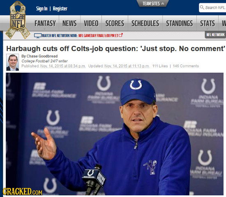Click the author headshot thumbnail
Screen dimensions: 226x197
(x=13, y=62)
